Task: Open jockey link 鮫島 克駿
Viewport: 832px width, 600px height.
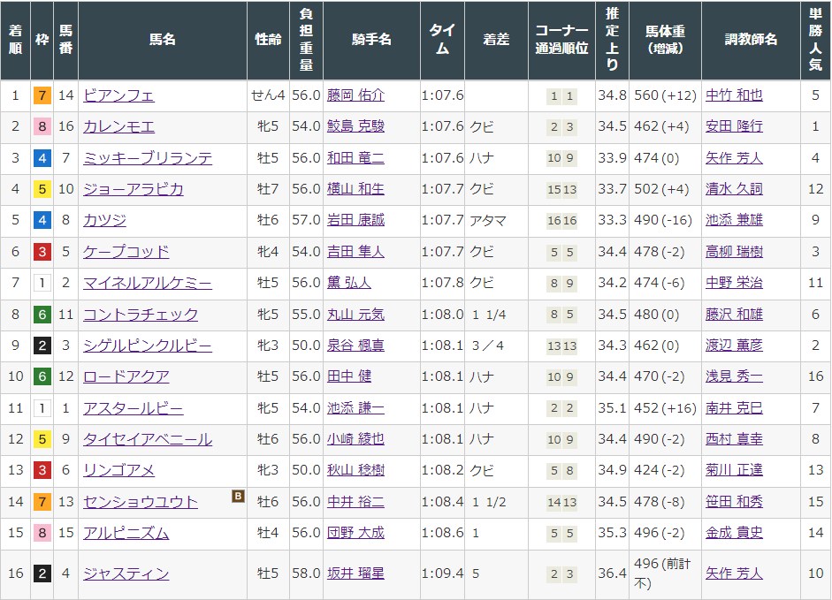Action: coord(355,126)
